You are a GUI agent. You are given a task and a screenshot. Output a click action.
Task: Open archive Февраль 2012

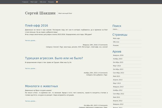[118, 104]
